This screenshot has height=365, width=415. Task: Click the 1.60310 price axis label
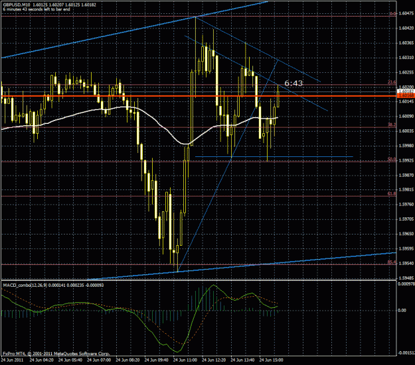(x=406, y=58)
